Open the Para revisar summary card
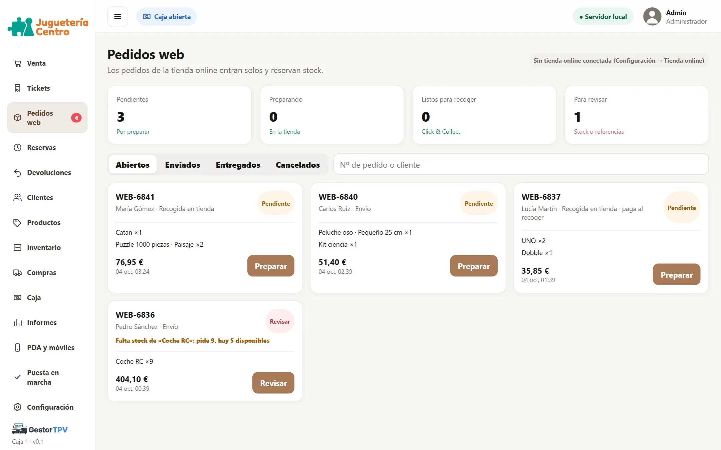The image size is (721, 450). point(637,115)
